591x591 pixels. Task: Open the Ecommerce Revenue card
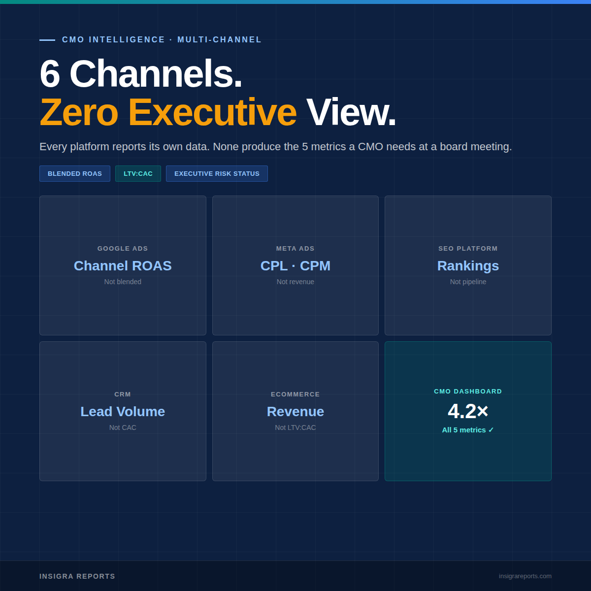pos(295,411)
